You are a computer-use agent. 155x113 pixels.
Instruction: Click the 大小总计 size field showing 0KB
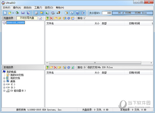click(x=107, y=13)
